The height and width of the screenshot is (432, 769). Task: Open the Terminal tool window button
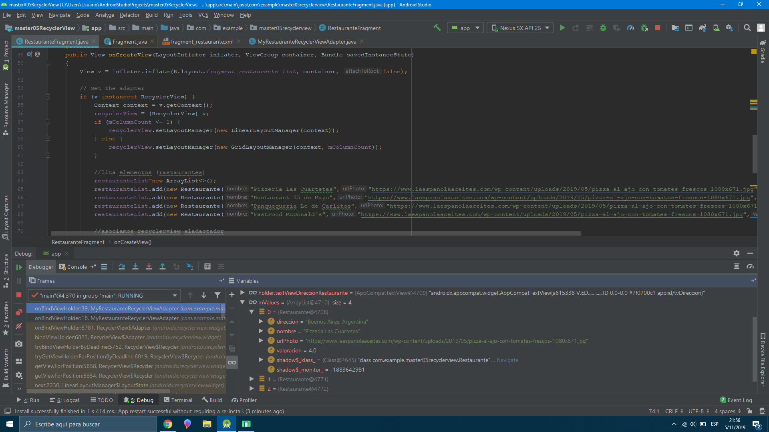178,400
